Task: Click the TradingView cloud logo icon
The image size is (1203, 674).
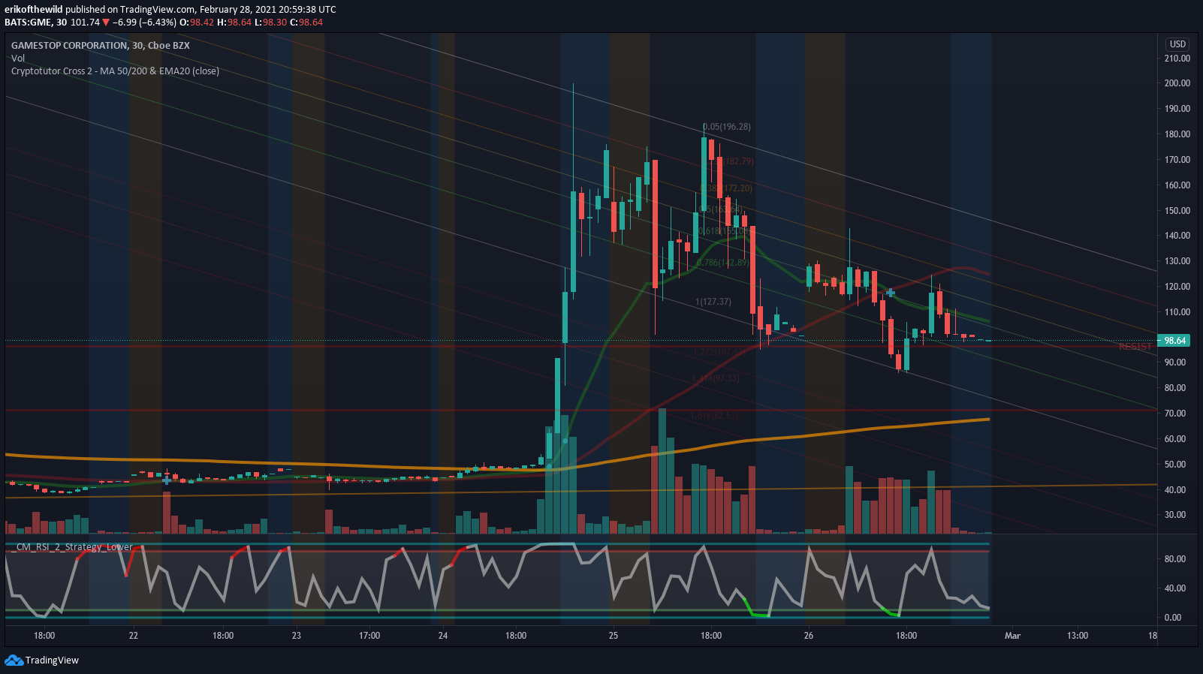Action: (14, 660)
